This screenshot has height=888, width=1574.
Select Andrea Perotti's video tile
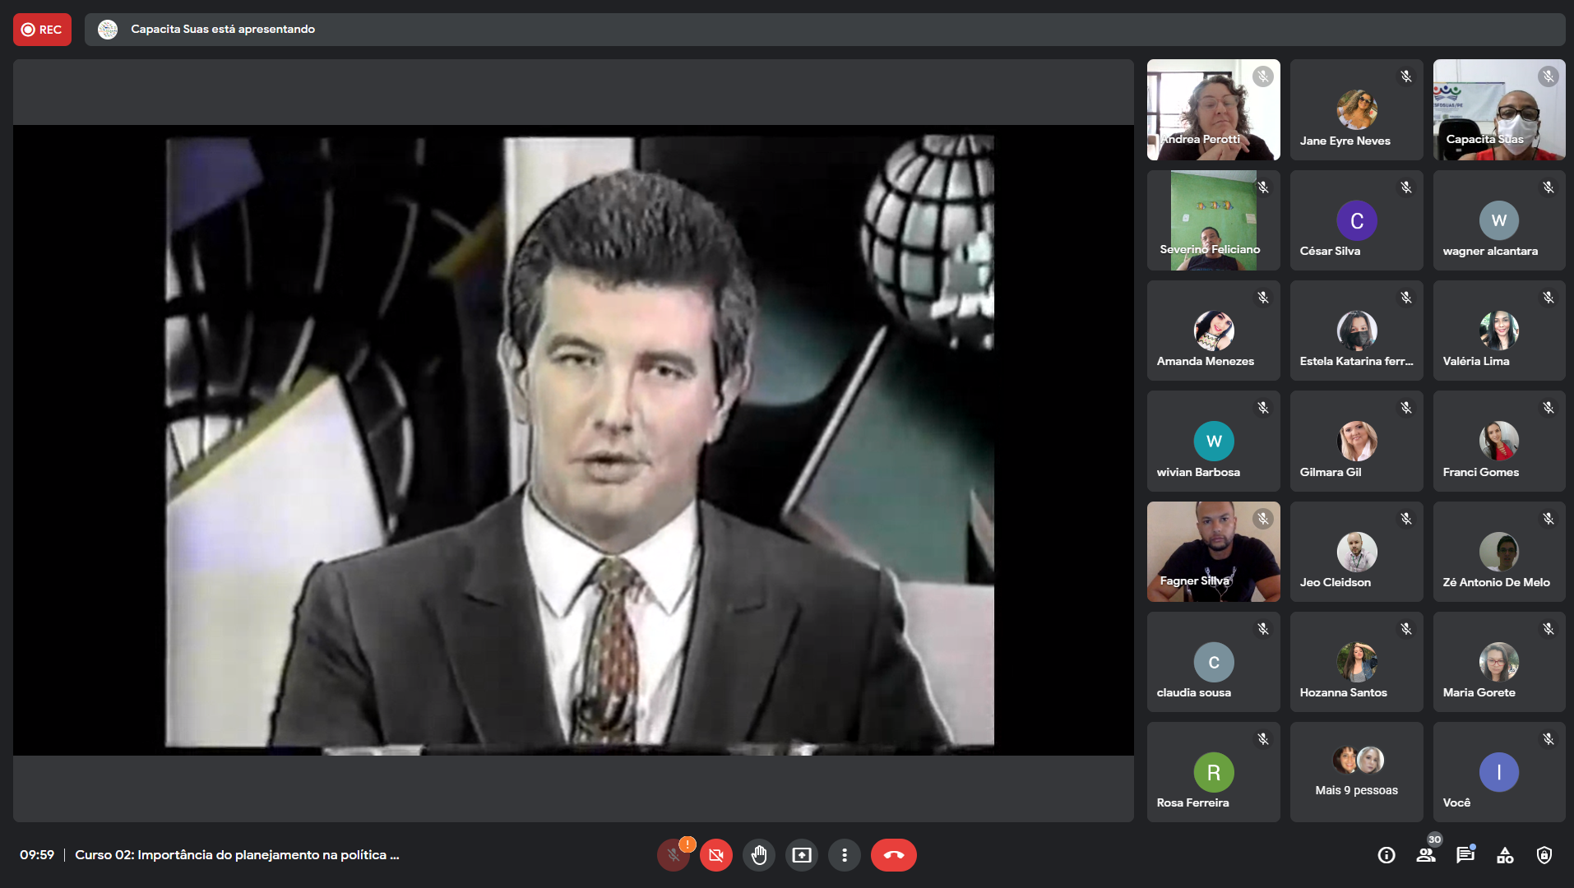(x=1213, y=110)
